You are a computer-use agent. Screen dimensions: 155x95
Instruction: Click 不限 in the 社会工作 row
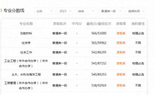138,52
